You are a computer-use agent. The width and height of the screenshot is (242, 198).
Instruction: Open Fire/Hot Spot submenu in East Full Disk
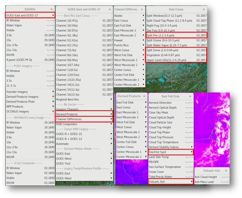coord(171,152)
